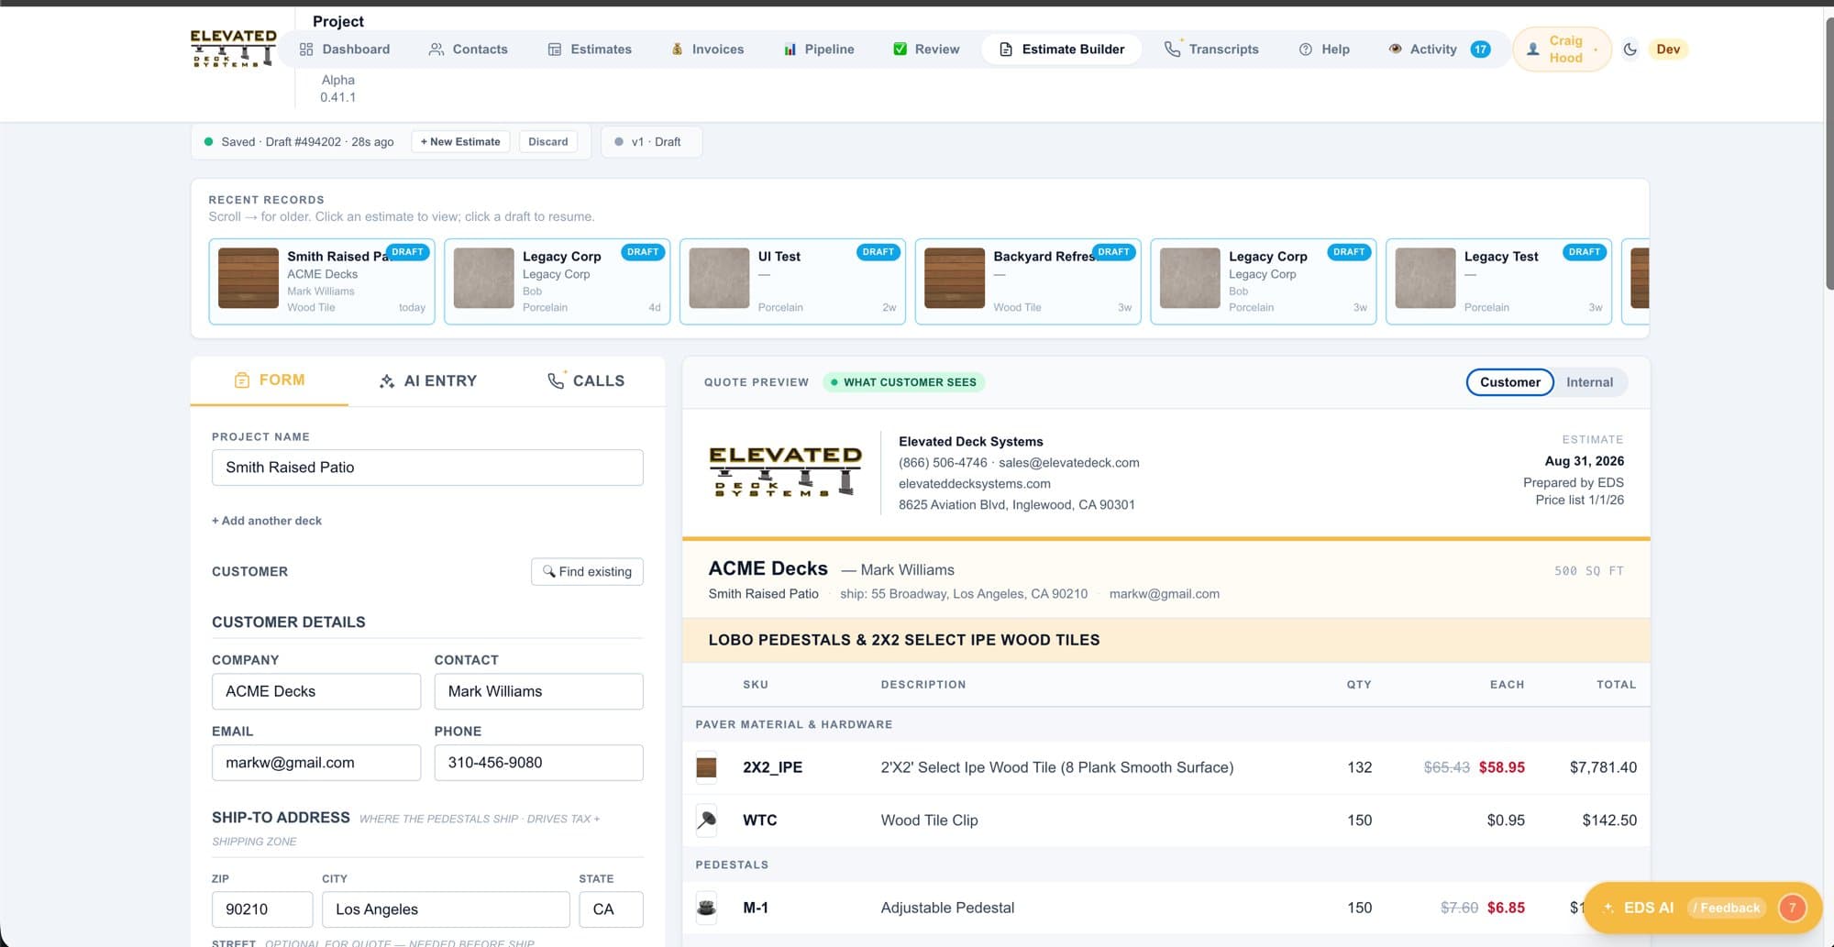Open the Review page
1834x947 pixels.
pyautogui.click(x=926, y=50)
